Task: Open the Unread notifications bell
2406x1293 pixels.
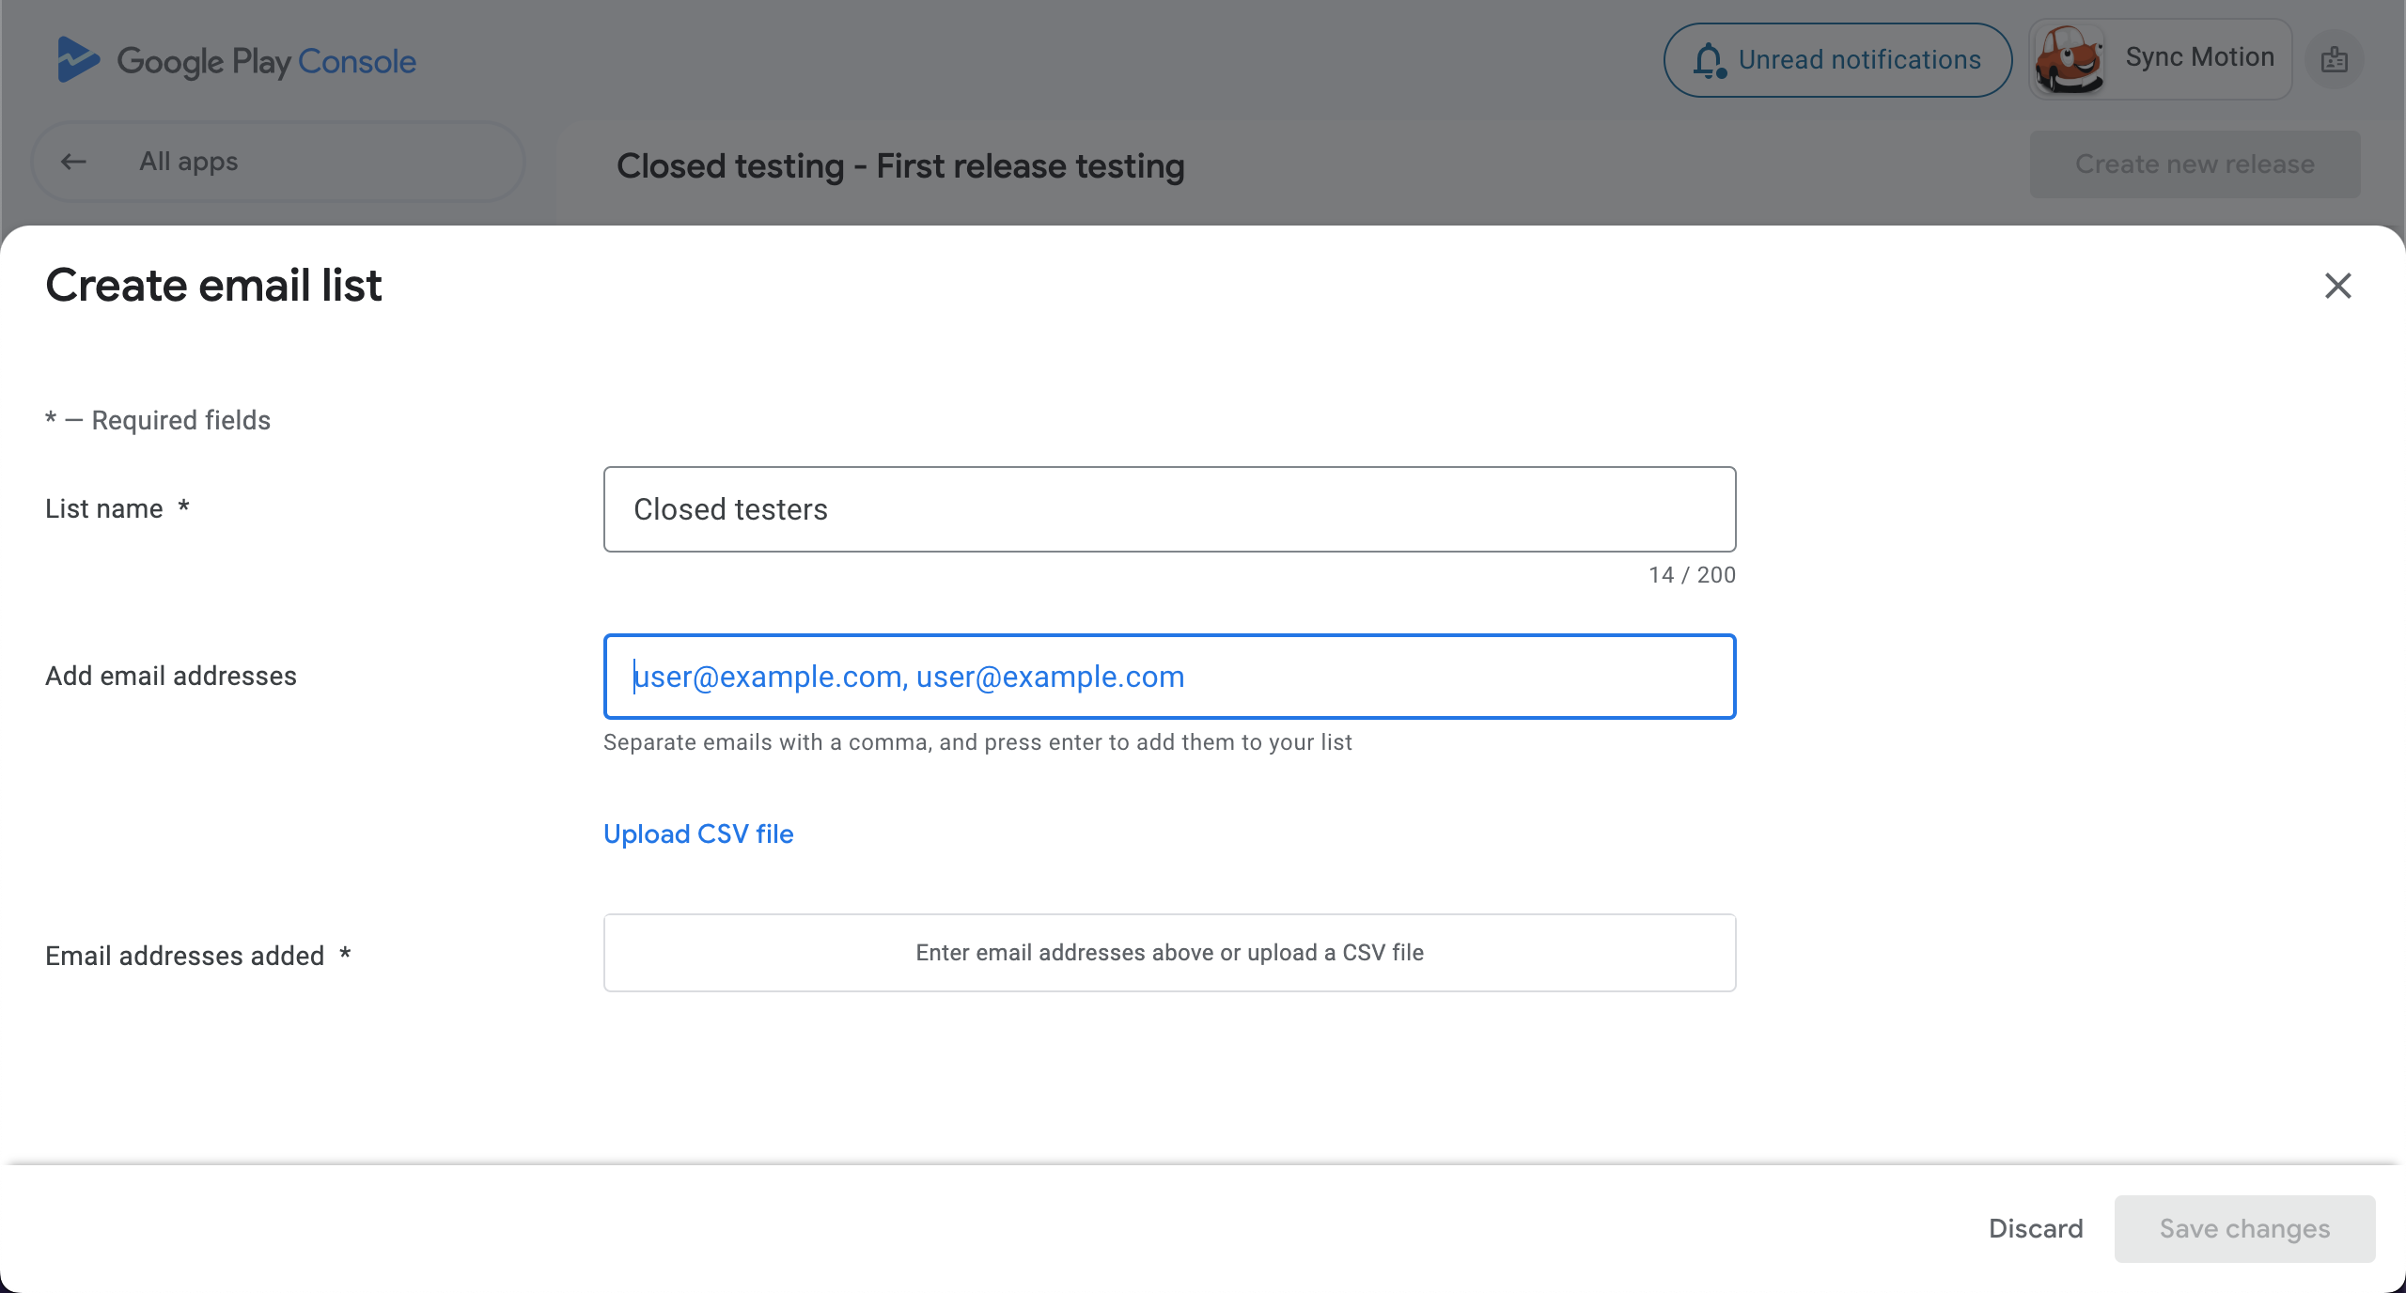Action: coord(1710,61)
